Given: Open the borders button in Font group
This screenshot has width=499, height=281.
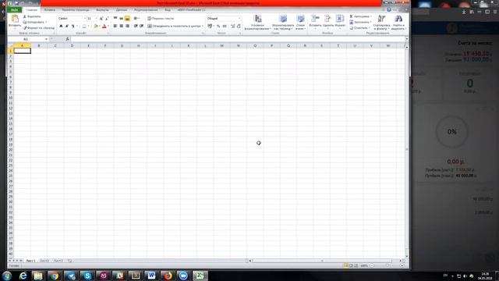Looking at the screenshot, I should [84, 26].
